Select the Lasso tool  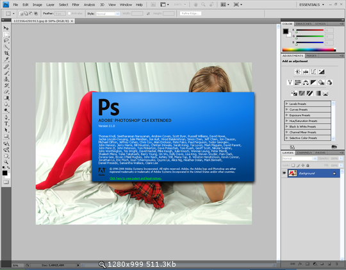point(6,40)
